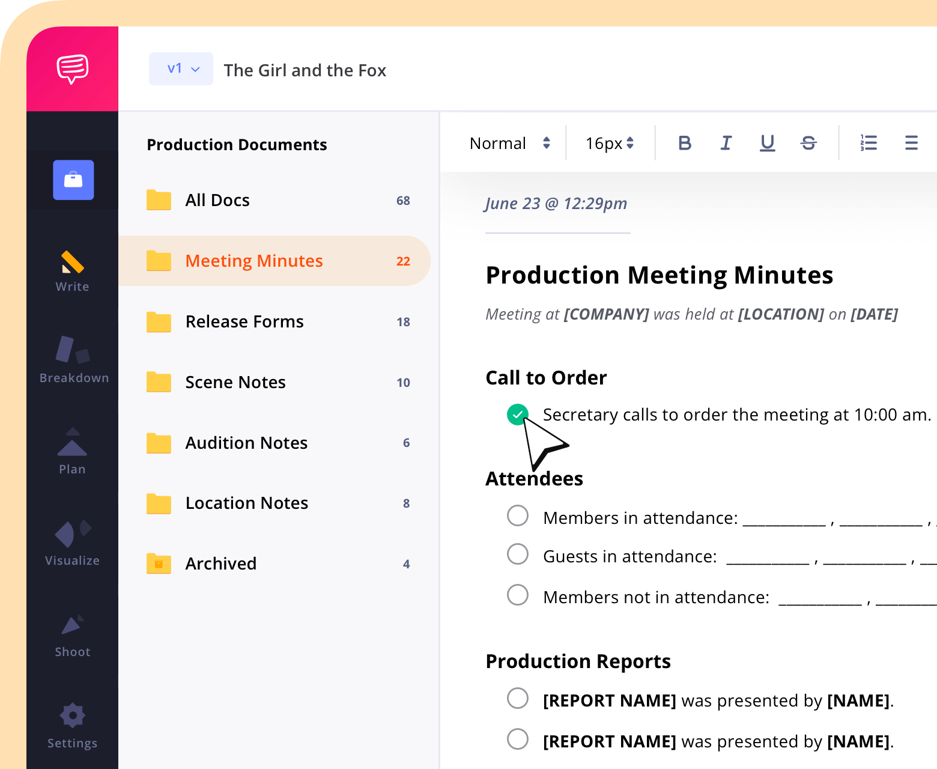This screenshot has width=937, height=769.
Task: Apply strikethrough formatting
Action: tap(808, 143)
